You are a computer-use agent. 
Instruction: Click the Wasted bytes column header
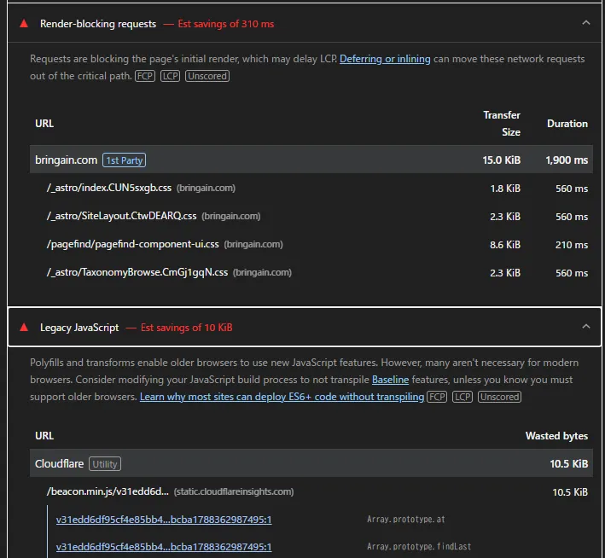(x=556, y=436)
